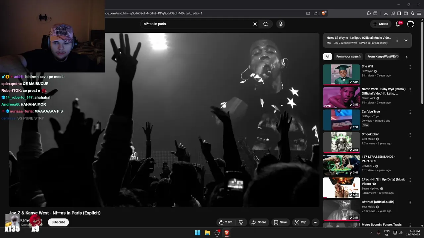Open options menu for 187 STRASSENBANDE video

coord(410,157)
